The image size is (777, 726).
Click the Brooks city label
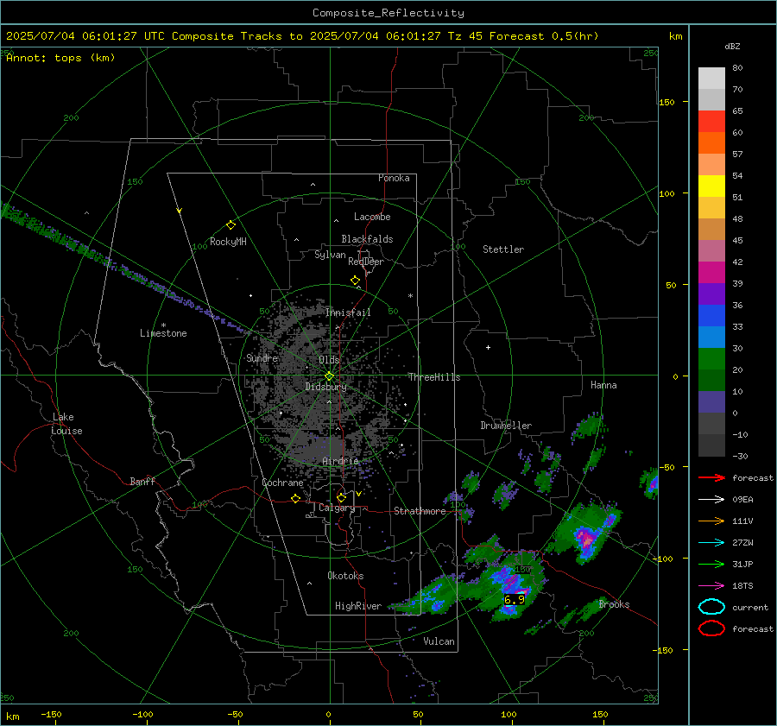614,604
